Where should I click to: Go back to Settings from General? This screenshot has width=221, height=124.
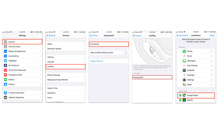pos(51,36)
